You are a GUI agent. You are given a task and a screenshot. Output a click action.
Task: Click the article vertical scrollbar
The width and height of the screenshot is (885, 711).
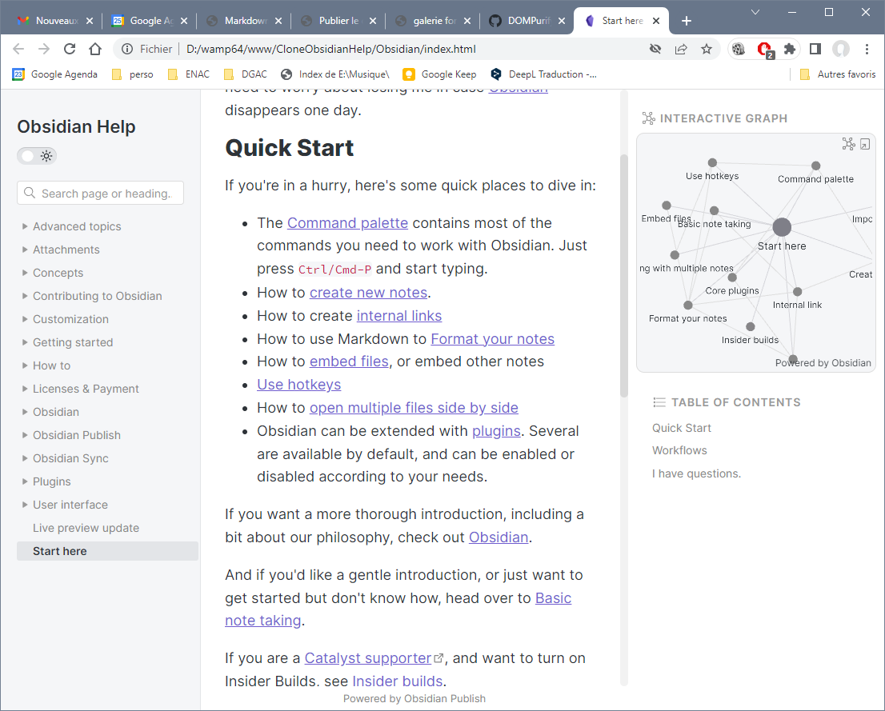coord(623,276)
